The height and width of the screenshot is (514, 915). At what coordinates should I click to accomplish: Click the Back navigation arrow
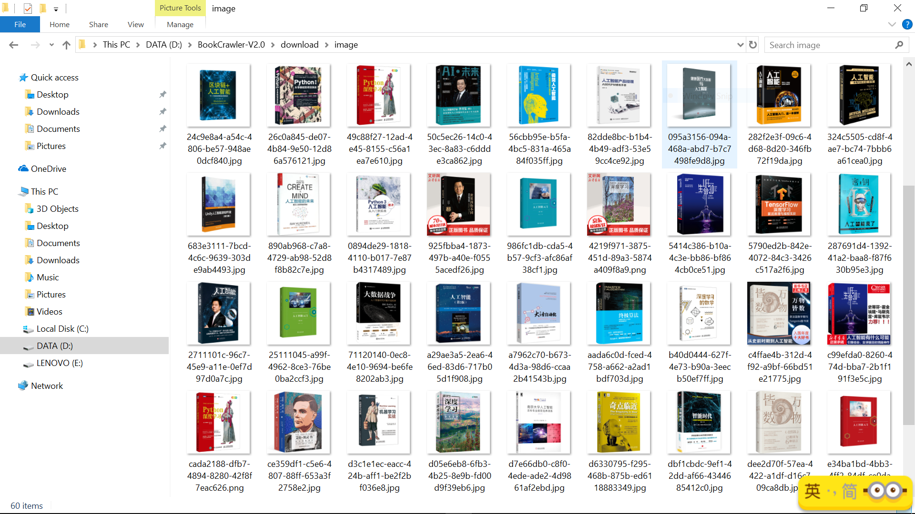pos(13,45)
